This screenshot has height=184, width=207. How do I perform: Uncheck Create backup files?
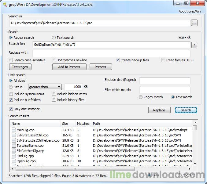pyautogui.click(x=118, y=60)
